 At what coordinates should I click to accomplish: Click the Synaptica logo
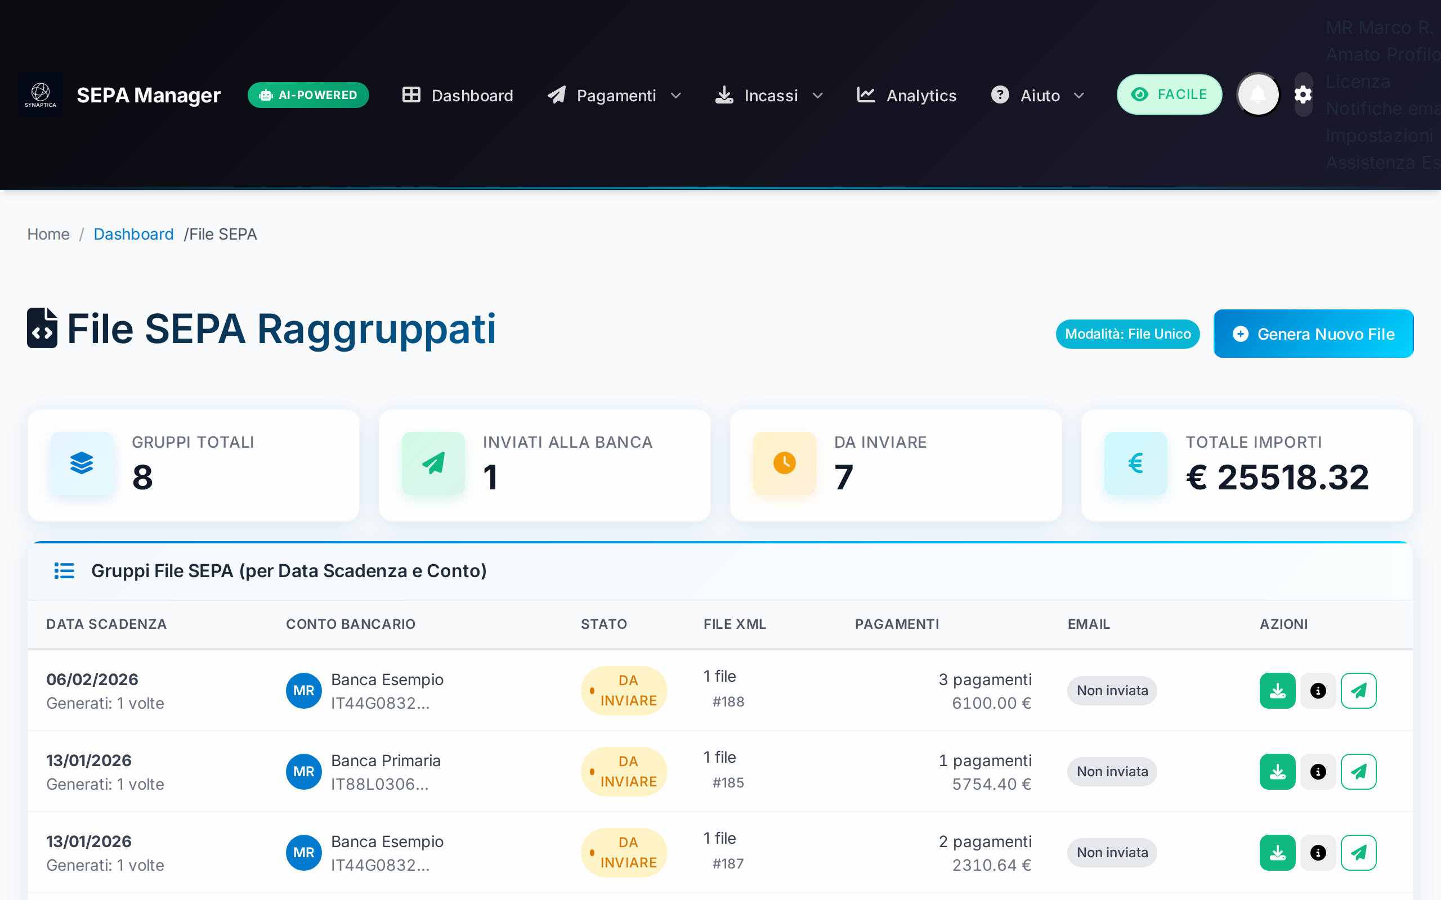41,94
